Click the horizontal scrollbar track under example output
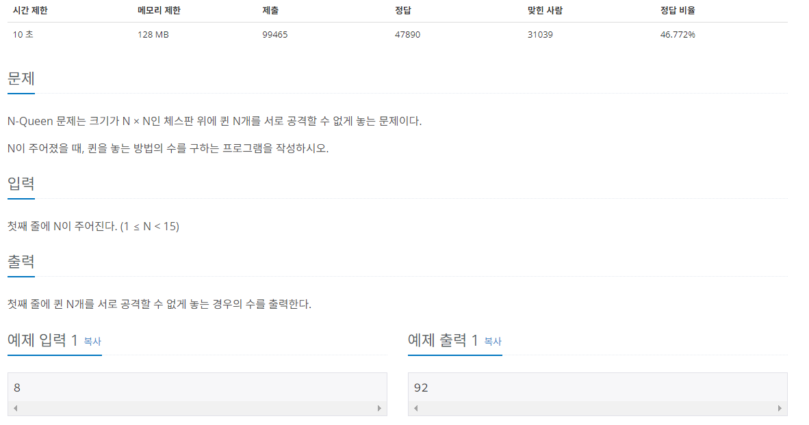 (x=598, y=408)
